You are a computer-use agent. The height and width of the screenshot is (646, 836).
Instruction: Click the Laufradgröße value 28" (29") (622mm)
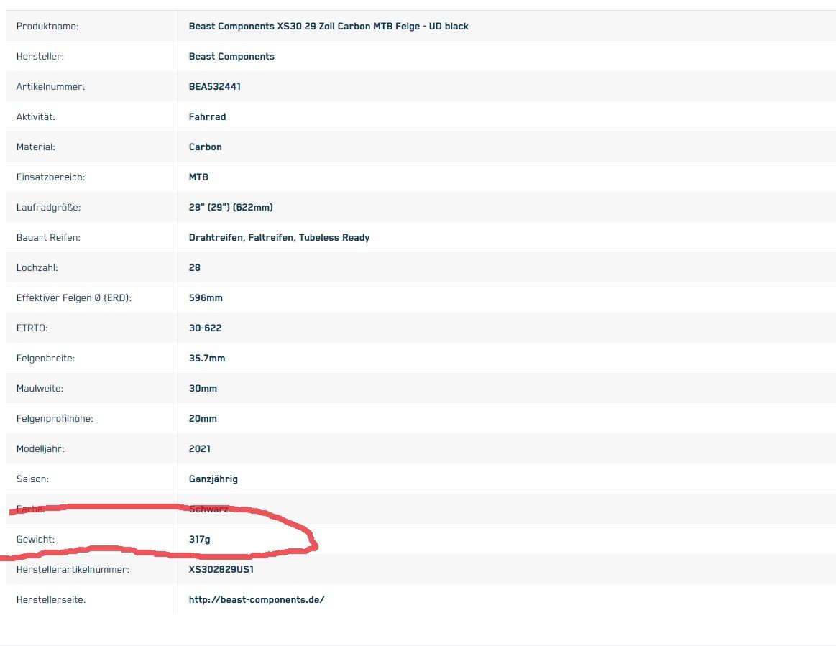[x=230, y=207]
